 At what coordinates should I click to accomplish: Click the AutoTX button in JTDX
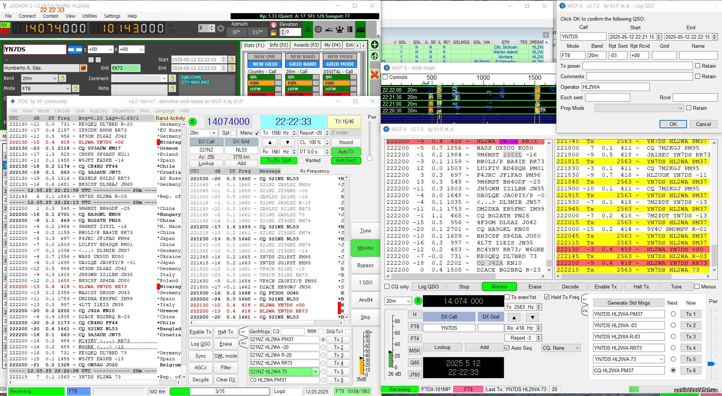point(346,152)
